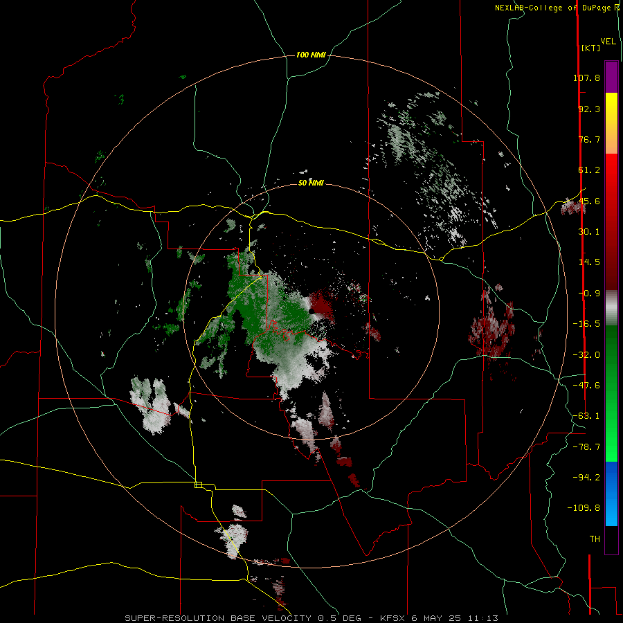Click the black radar site dot at center
The width and height of the screenshot is (623, 623).
312,311
